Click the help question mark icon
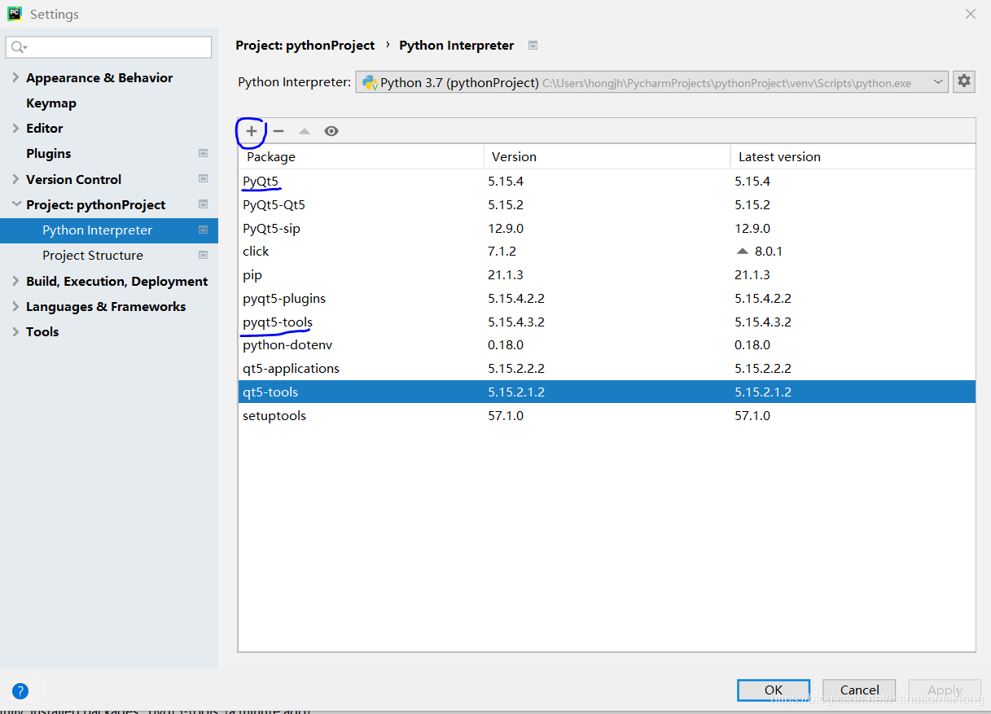Viewport: 991px width, 714px height. (x=20, y=690)
